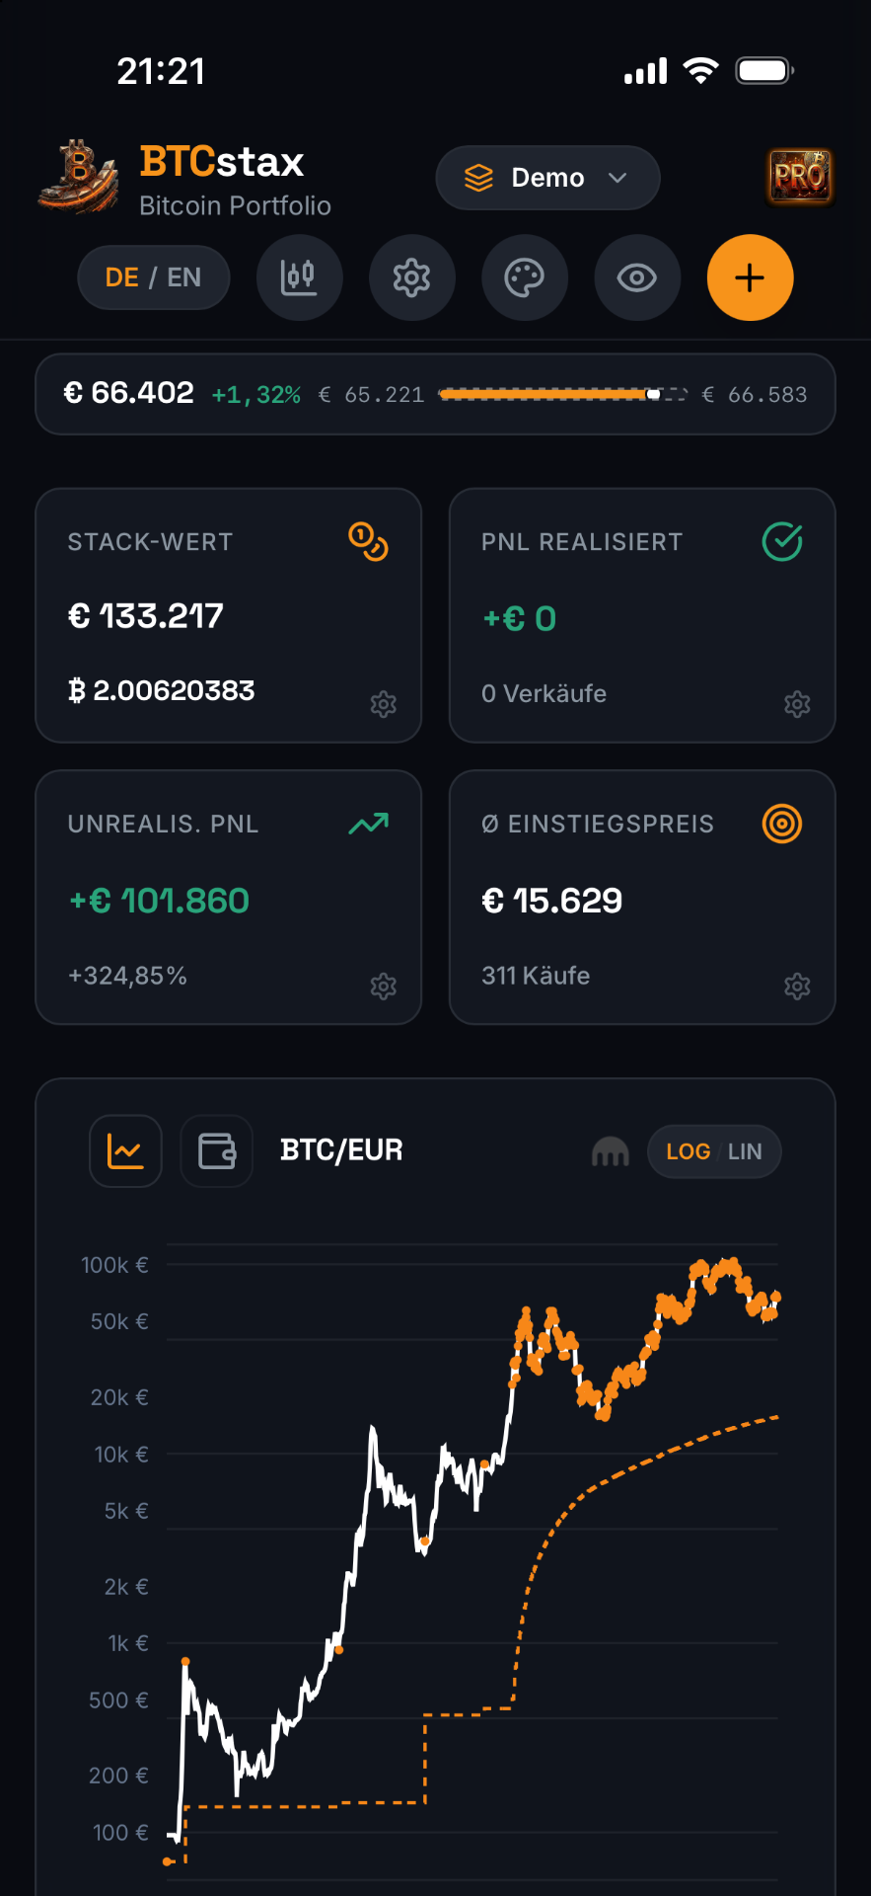Switch chart scale to LOG
Viewport: 871px width, 1896px height.
tap(688, 1151)
